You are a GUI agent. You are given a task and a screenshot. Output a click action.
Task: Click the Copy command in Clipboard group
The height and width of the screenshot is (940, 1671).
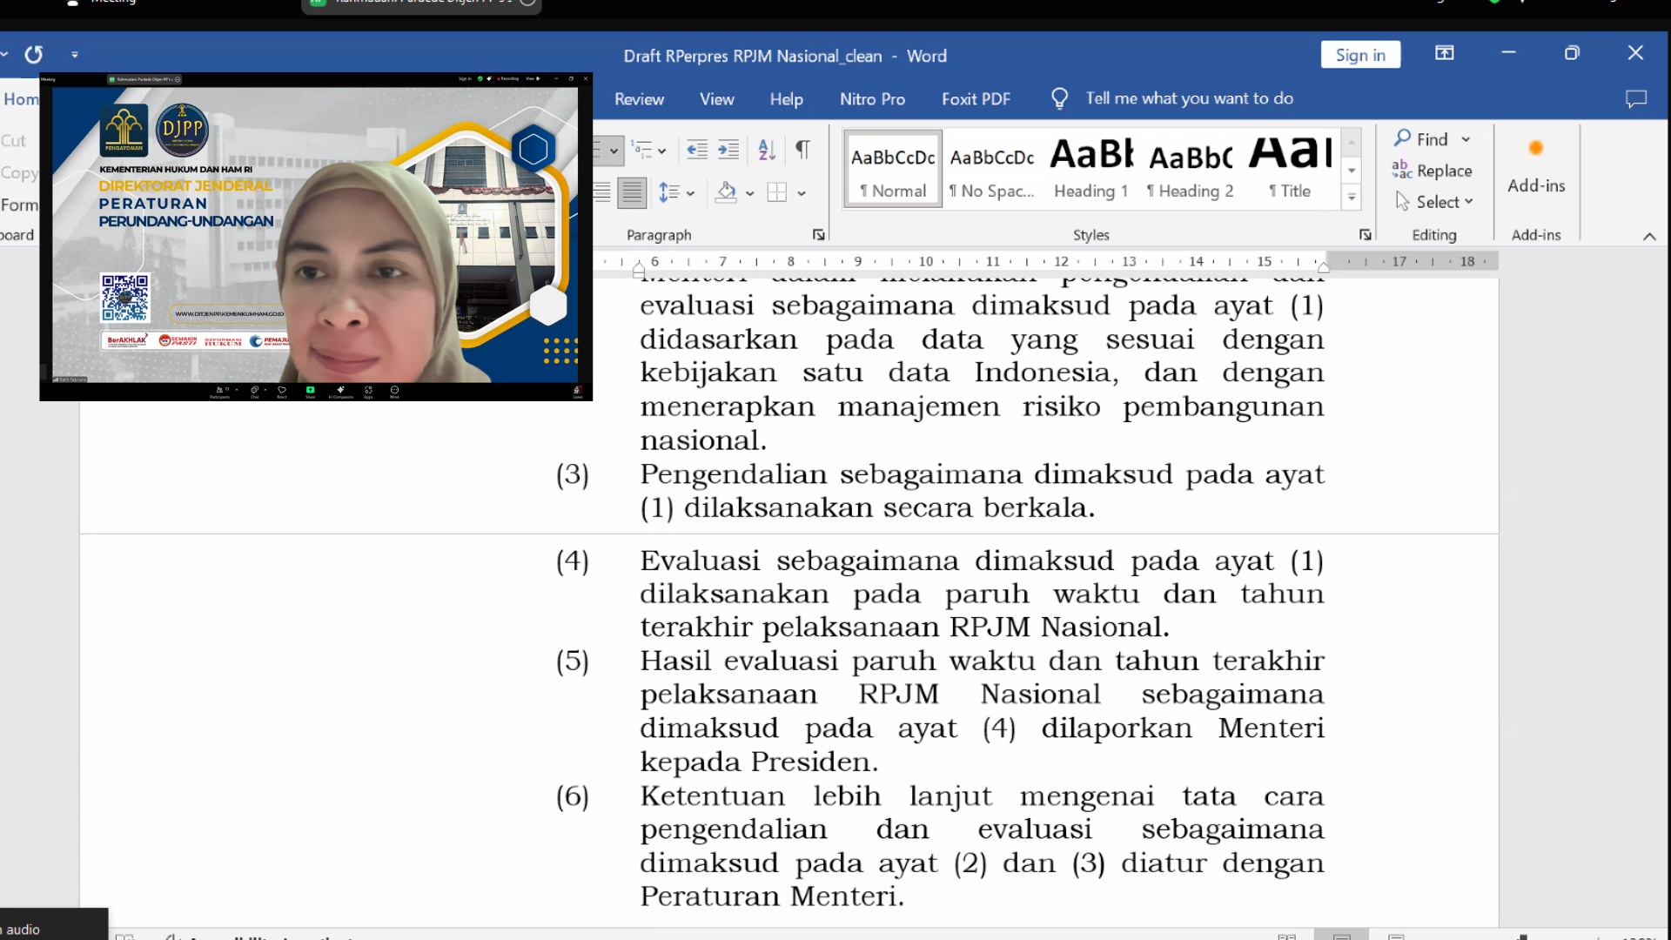[18, 172]
